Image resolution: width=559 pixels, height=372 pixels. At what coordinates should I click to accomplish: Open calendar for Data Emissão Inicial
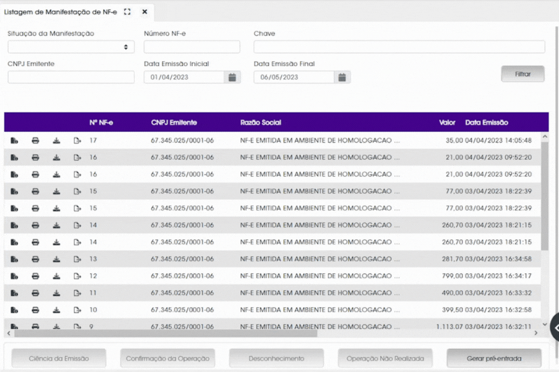(232, 77)
